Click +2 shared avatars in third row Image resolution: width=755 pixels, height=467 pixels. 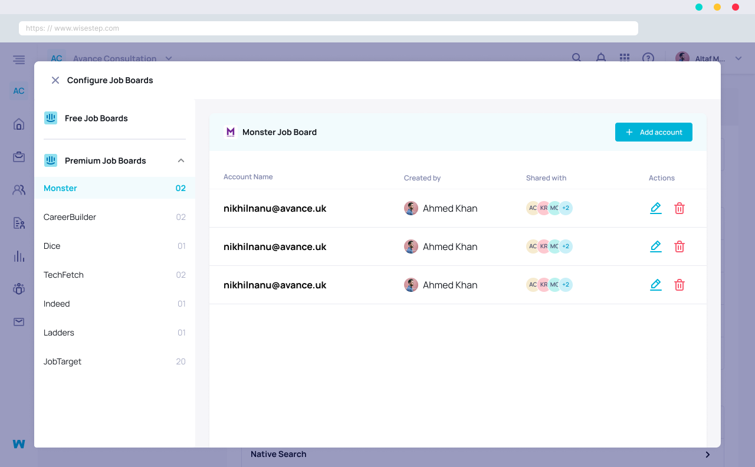pos(566,285)
